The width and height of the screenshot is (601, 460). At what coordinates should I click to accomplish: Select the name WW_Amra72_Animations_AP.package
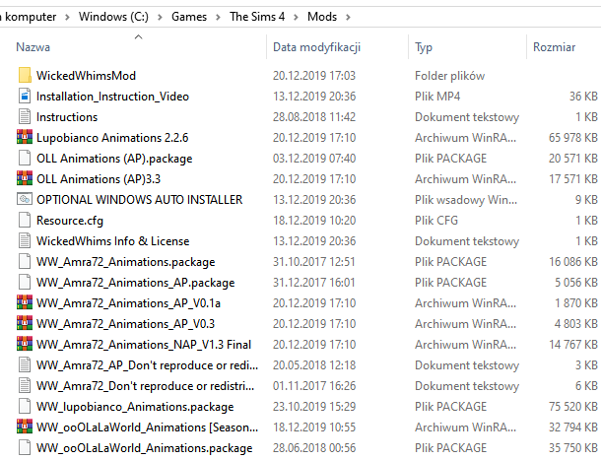click(x=135, y=283)
